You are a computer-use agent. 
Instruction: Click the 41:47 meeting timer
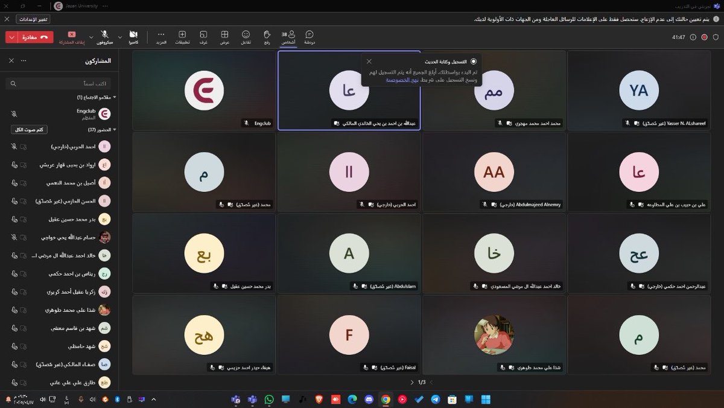click(x=679, y=37)
